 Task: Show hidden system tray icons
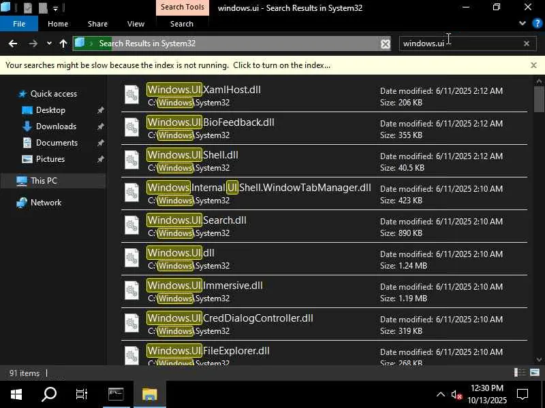click(x=440, y=394)
